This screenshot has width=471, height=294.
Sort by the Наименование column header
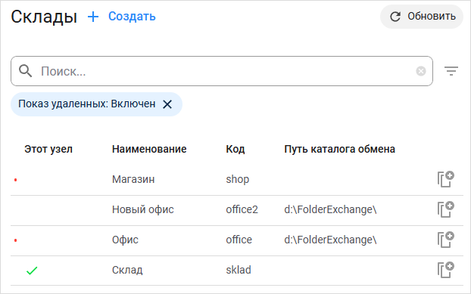[149, 149]
